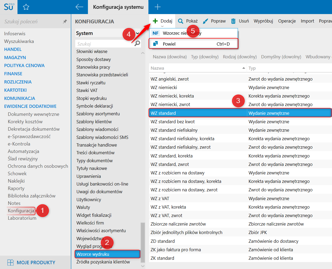
Task: Open the MAGAZYN module
Action: coord(15,58)
